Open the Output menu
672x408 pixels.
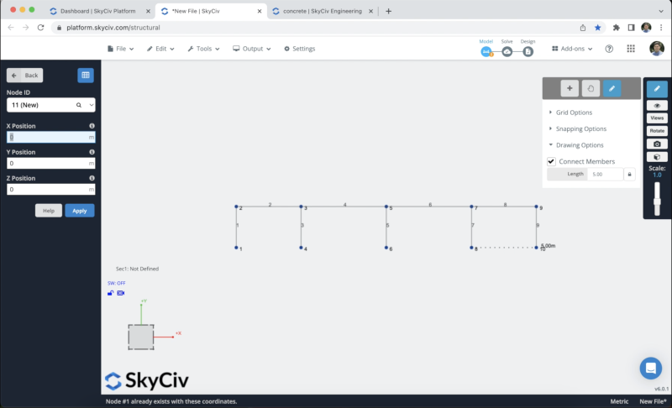[x=251, y=49]
